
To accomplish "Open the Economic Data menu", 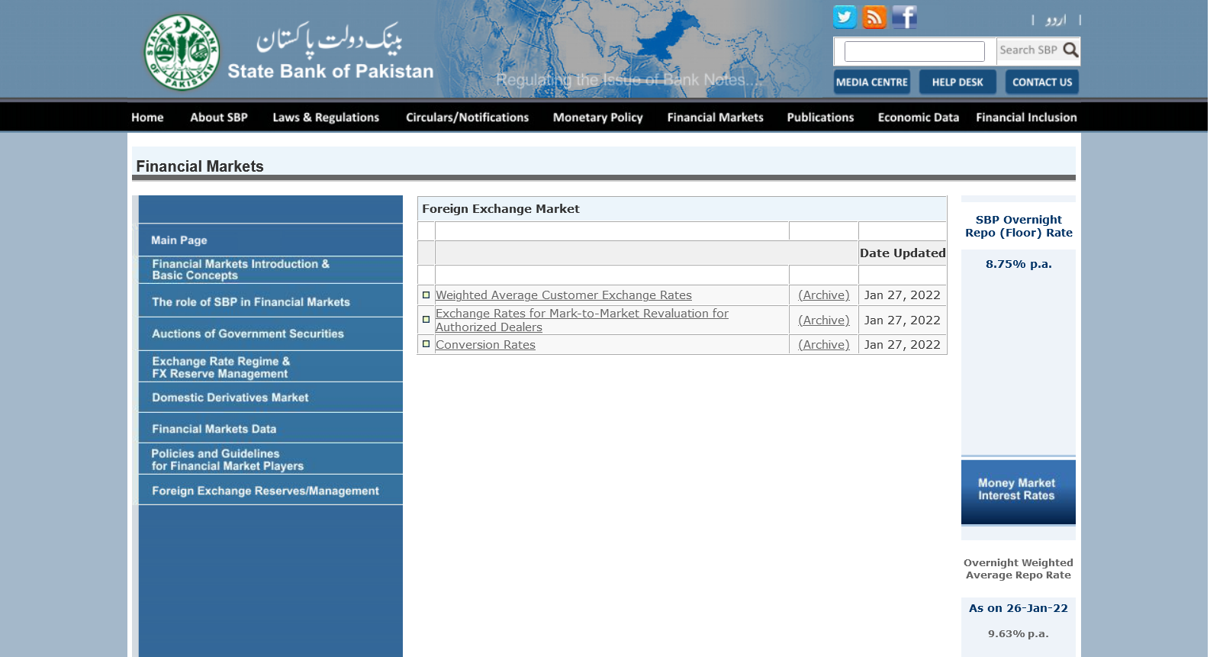I will click(918, 118).
